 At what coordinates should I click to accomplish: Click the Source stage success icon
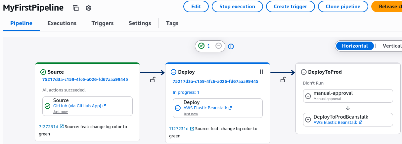coord(43,72)
